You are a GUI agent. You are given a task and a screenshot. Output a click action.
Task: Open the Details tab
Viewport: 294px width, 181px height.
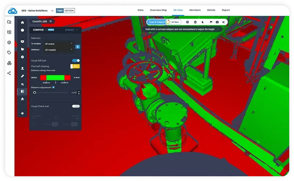[211, 10]
